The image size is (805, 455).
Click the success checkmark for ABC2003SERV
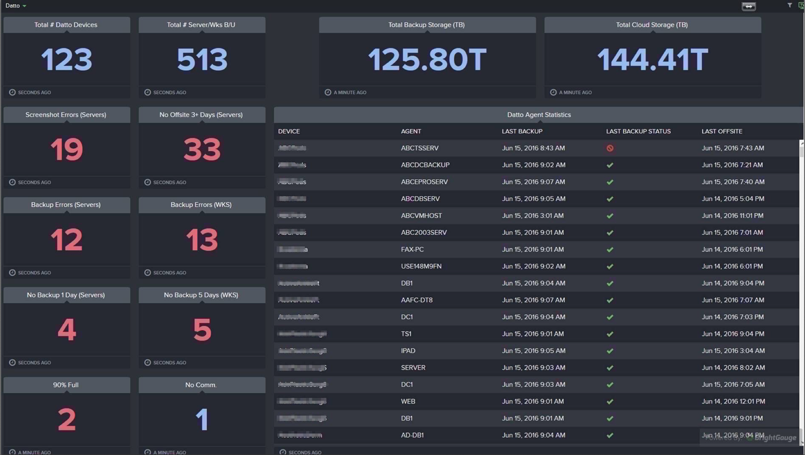[x=610, y=233]
